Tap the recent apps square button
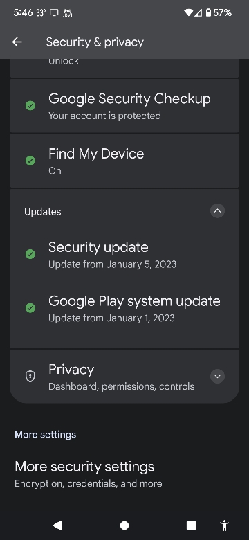 pos(191,525)
